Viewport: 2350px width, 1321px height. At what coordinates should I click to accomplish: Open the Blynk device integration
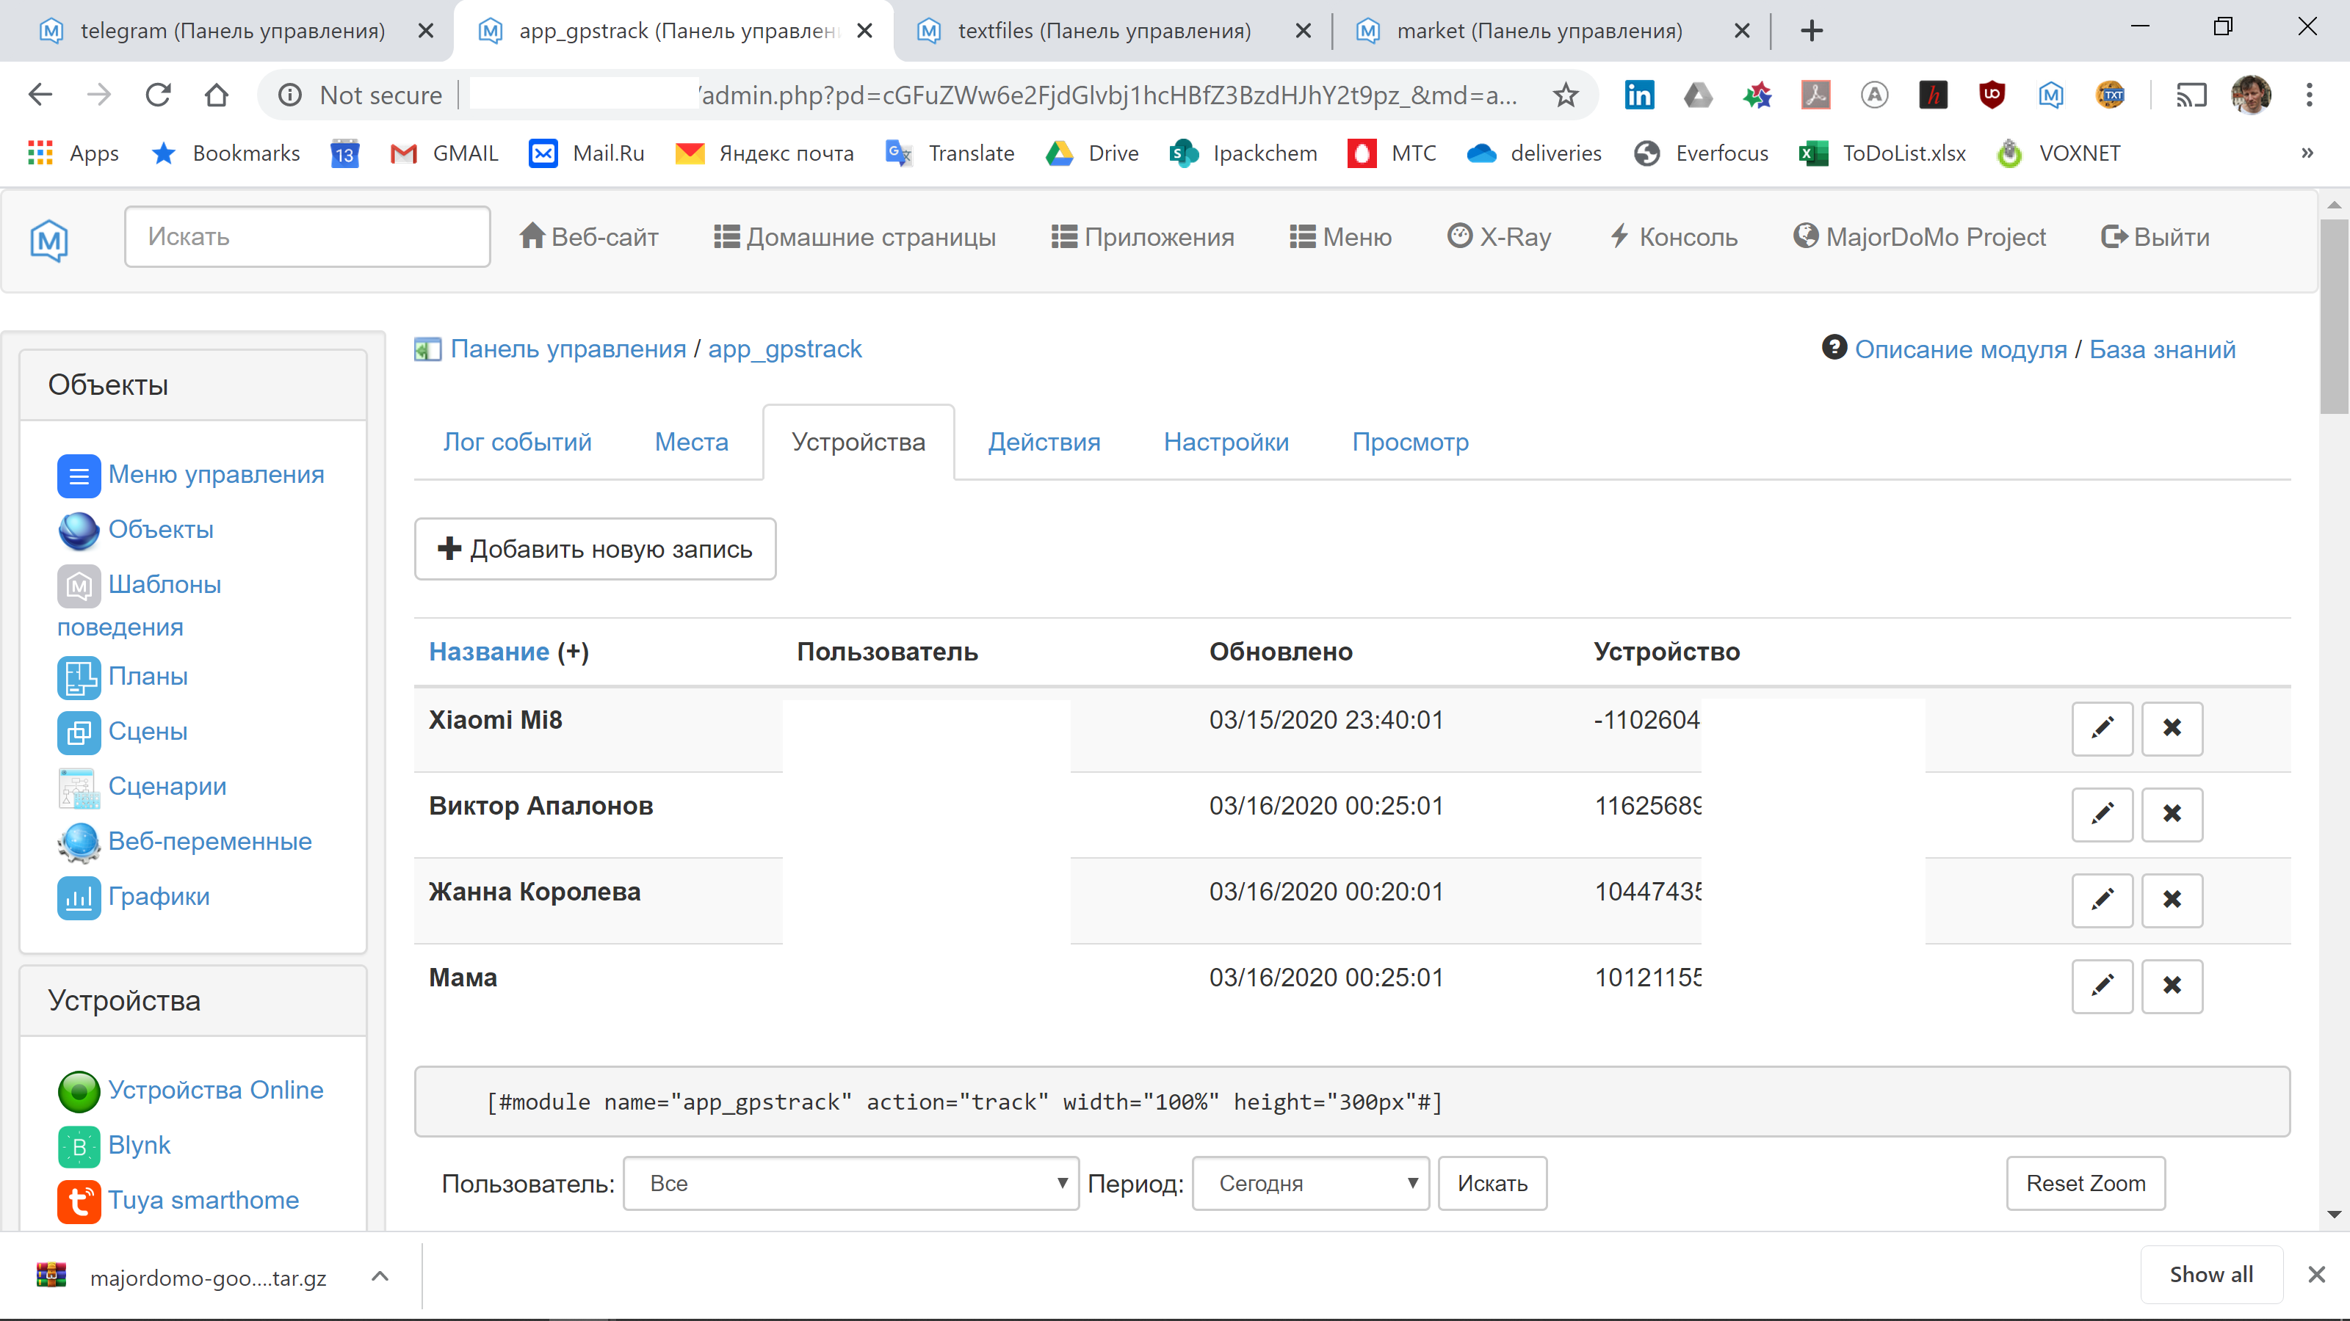click(140, 1146)
